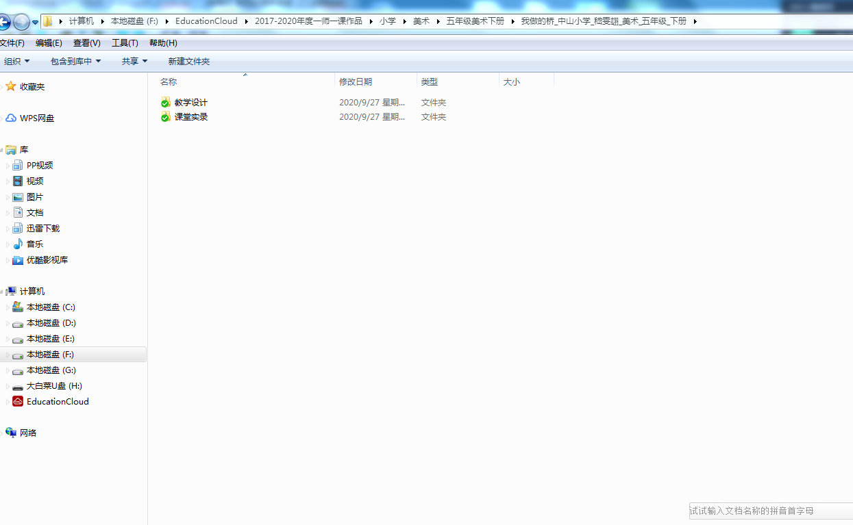Open the 教学设计 folder icon
The image size is (853, 525).
pos(165,103)
